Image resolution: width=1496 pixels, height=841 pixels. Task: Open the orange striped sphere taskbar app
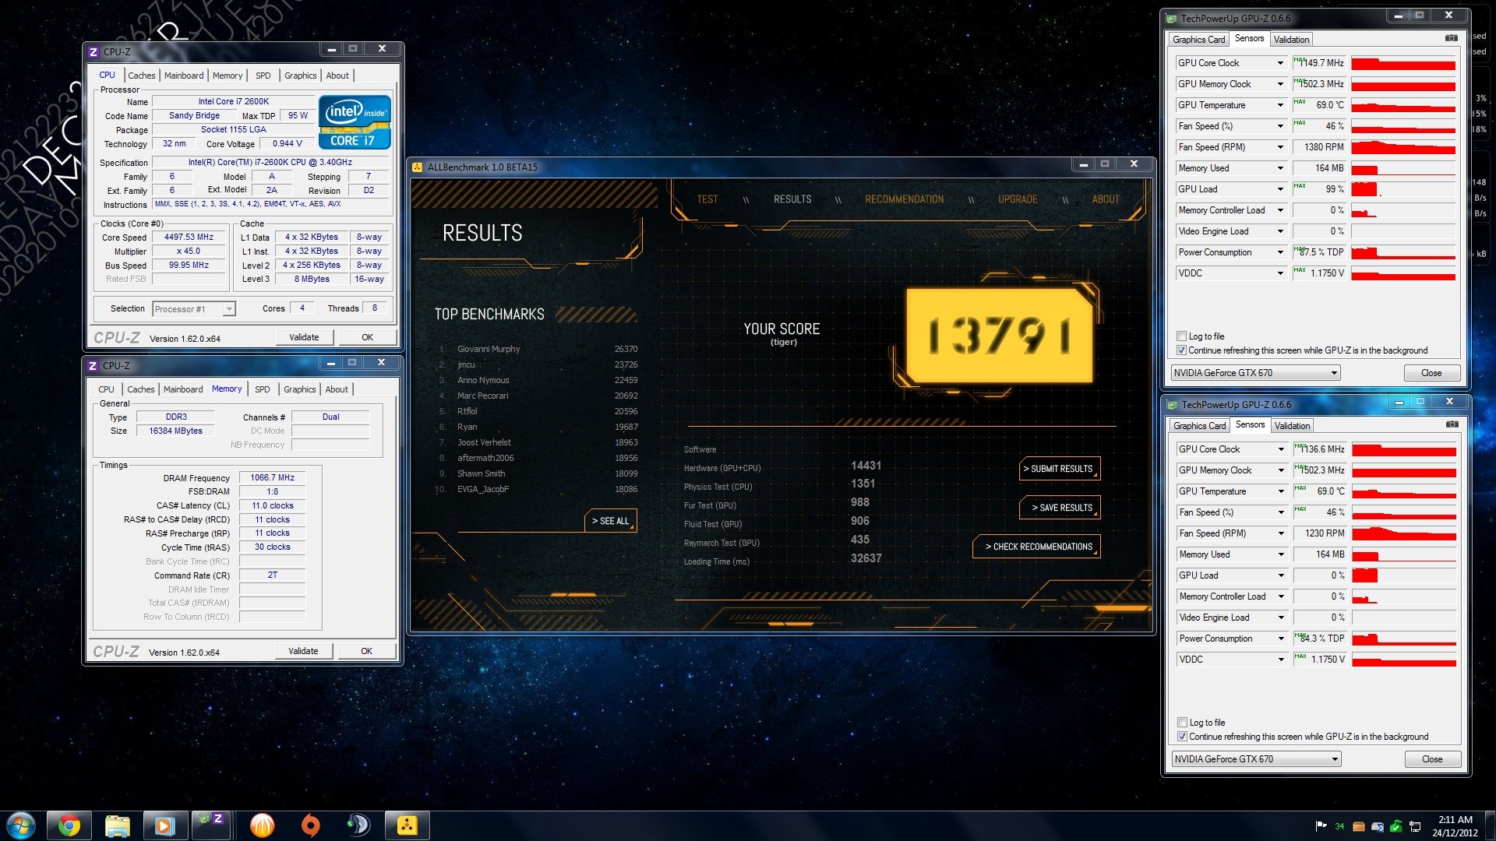tap(262, 825)
